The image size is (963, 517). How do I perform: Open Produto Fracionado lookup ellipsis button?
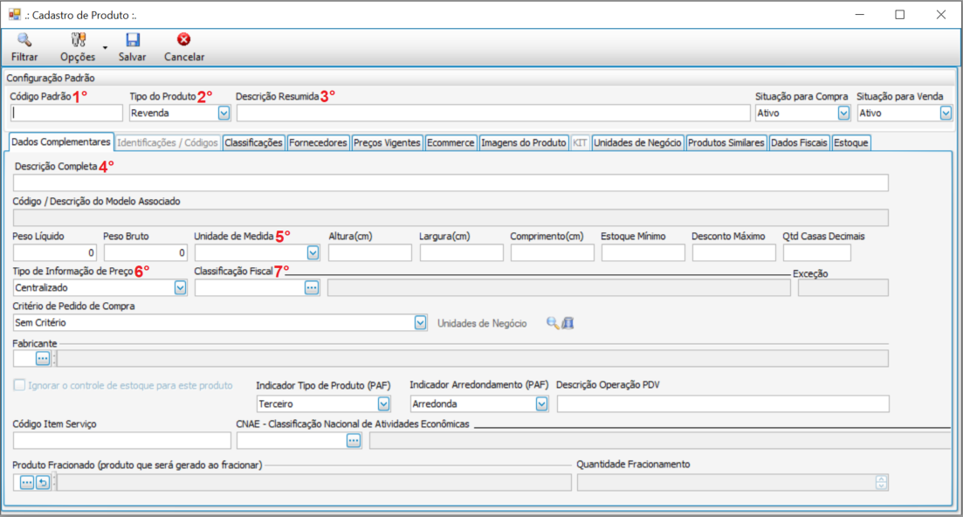tap(26, 483)
